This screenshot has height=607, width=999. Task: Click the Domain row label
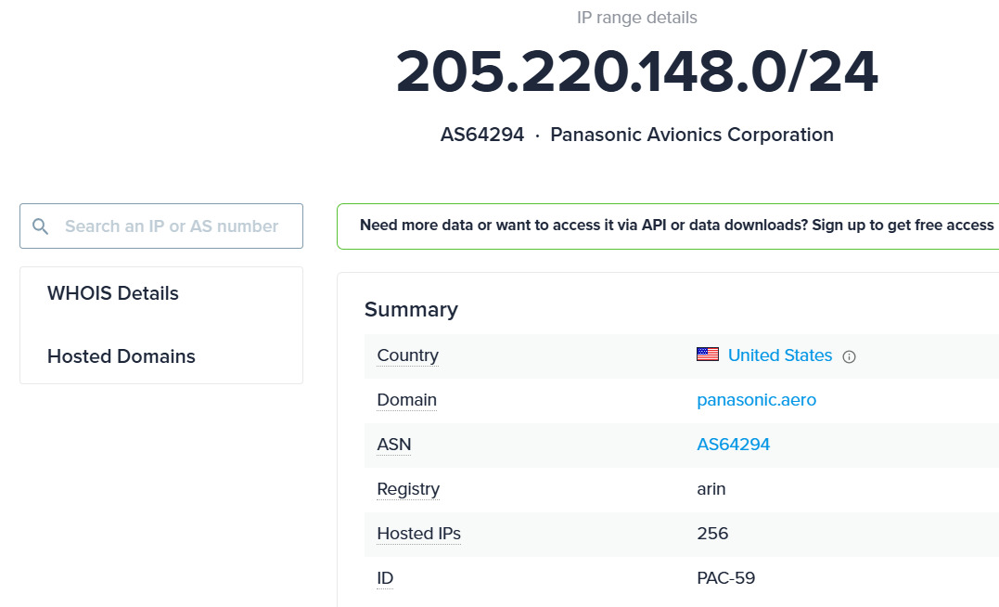(x=406, y=400)
